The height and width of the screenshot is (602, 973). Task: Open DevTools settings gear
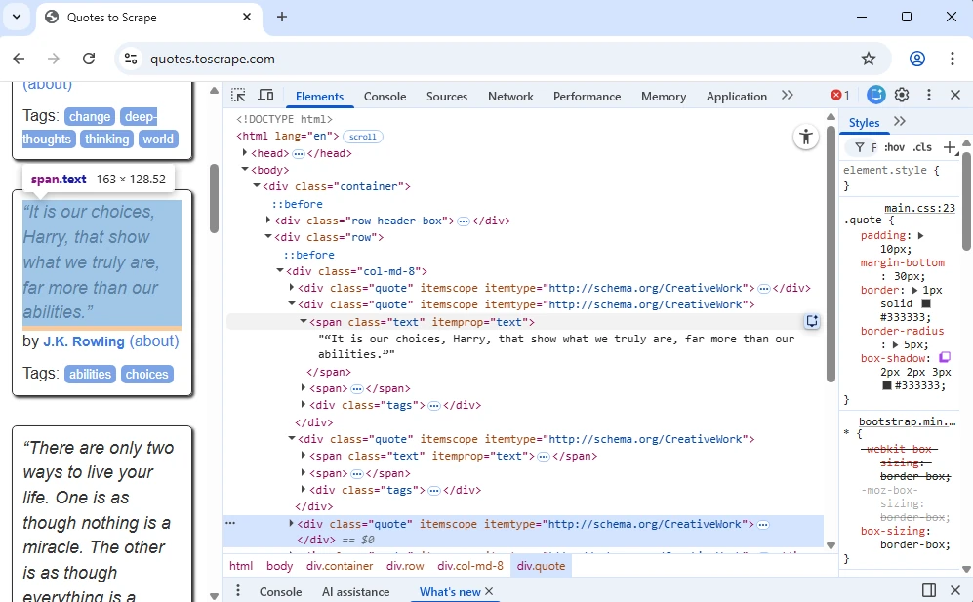(x=902, y=95)
